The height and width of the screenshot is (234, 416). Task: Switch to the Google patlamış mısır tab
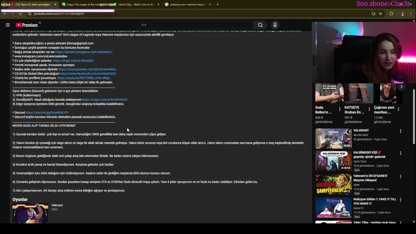coord(188,5)
